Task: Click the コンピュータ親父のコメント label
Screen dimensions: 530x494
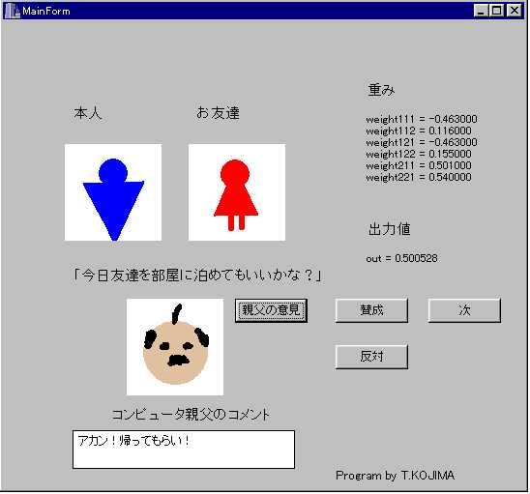Action: point(191,415)
